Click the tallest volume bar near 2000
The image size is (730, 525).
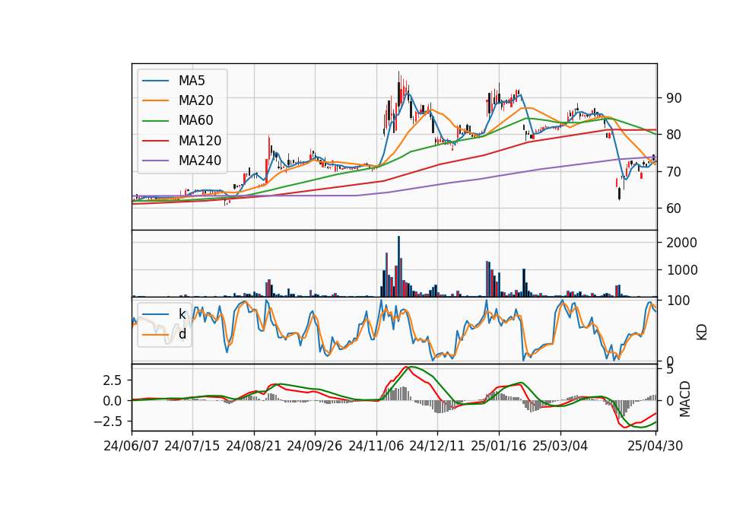click(398, 266)
